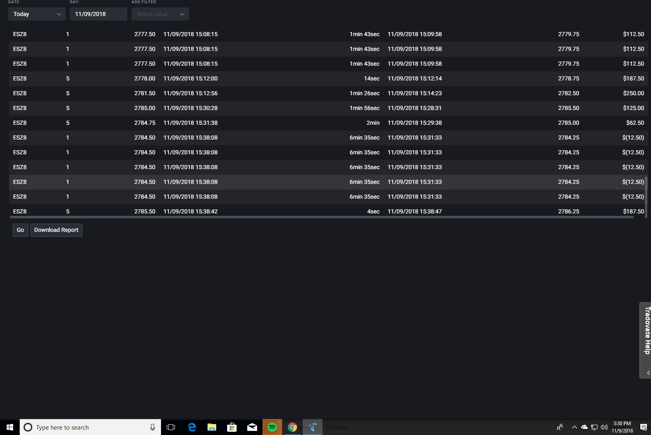Click the $62.50 profit value

point(635,123)
